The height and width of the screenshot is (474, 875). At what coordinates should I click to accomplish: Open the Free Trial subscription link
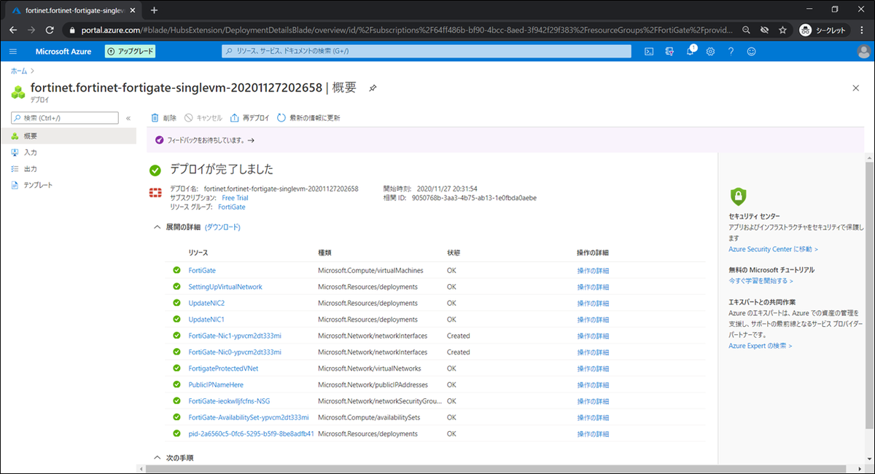pos(235,197)
